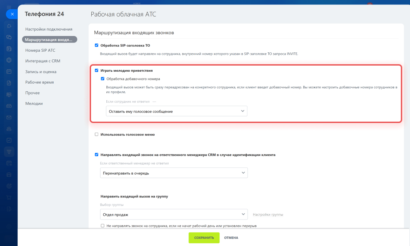Switch to Интеграция с CRM section
The image size is (410, 246).
(x=43, y=61)
